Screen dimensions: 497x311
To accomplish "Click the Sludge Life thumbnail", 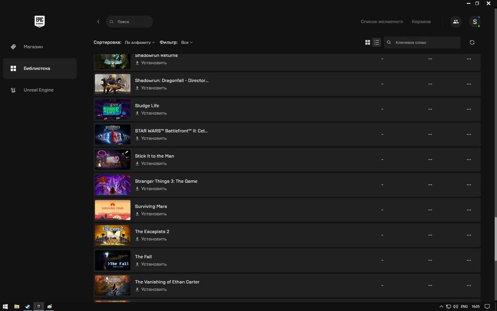I will point(112,109).
